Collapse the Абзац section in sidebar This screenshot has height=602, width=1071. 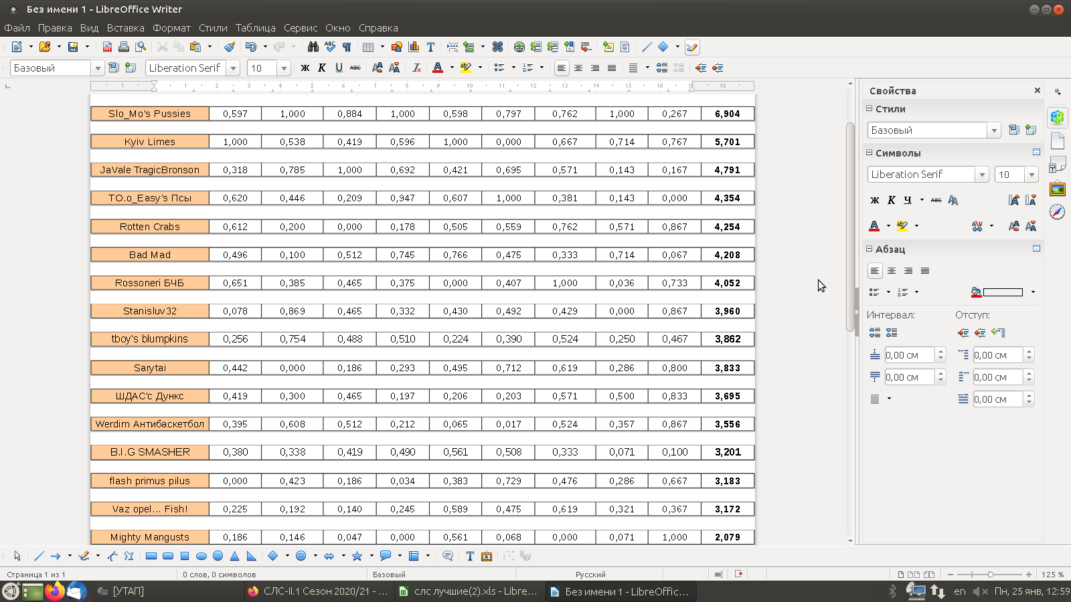point(870,249)
